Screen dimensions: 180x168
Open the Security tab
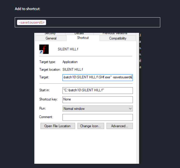50,34
